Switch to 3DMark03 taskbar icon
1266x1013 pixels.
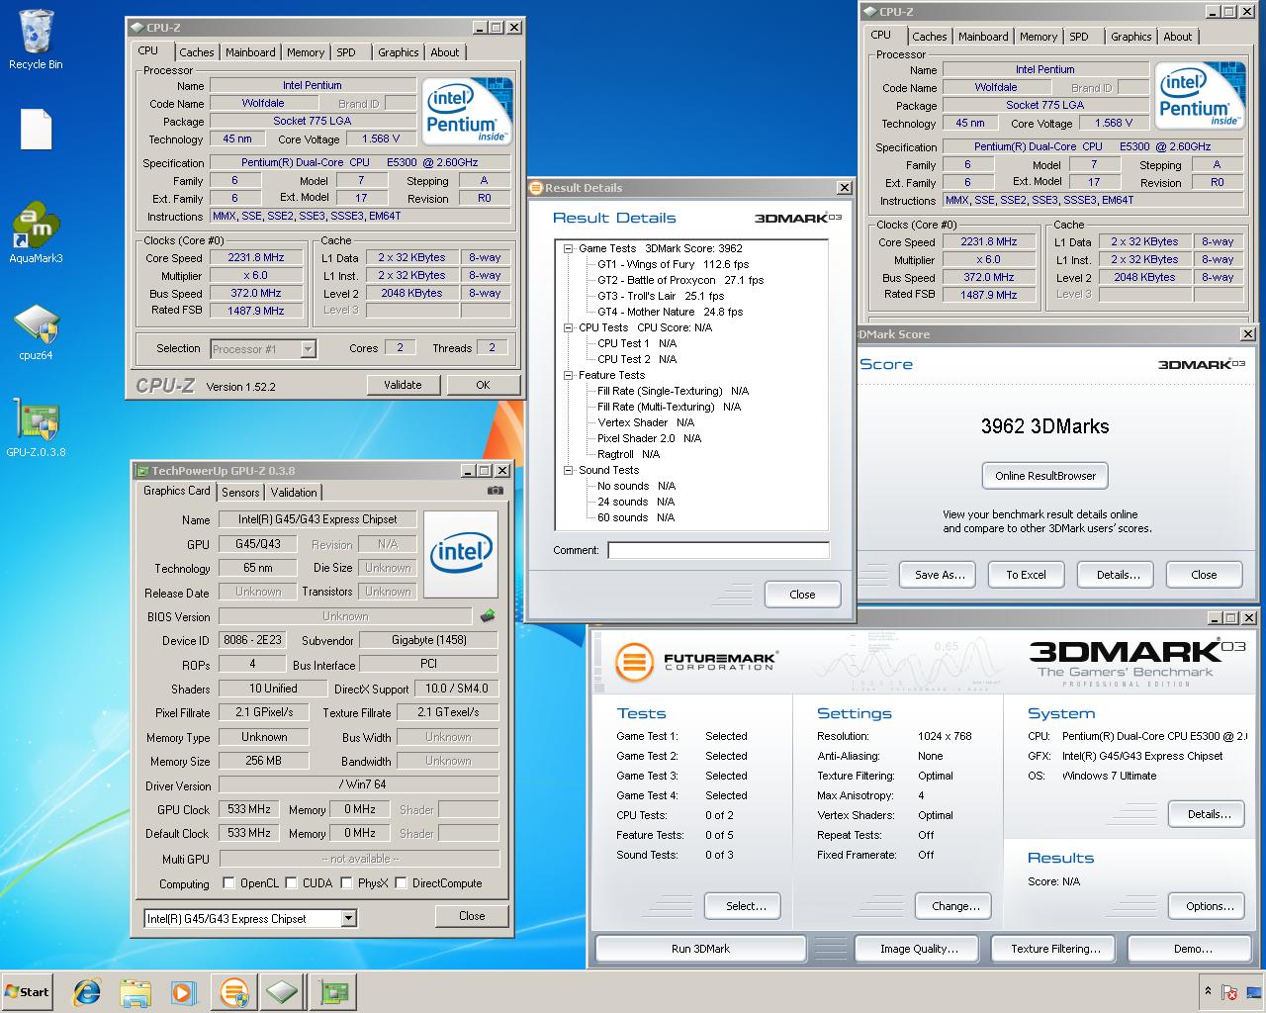pos(234,992)
